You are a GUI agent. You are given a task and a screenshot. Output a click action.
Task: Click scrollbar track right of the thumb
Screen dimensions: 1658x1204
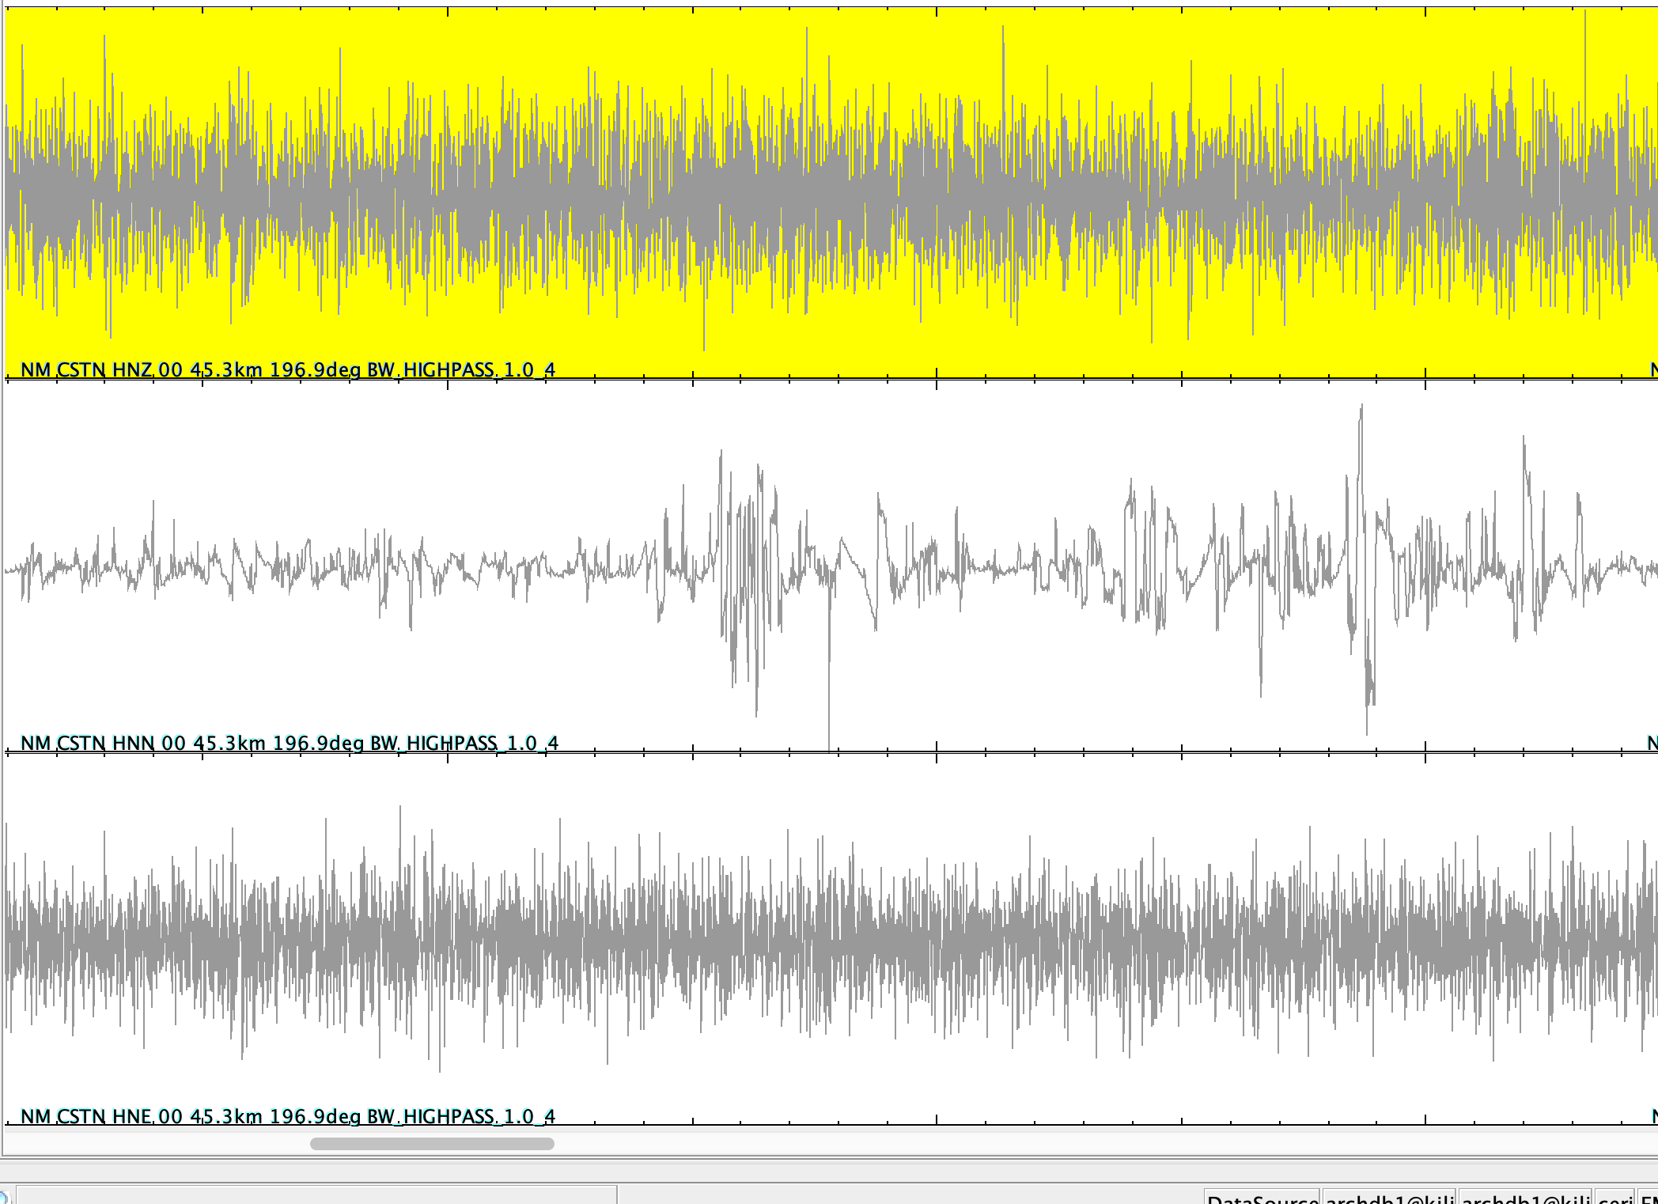click(x=1107, y=1144)
